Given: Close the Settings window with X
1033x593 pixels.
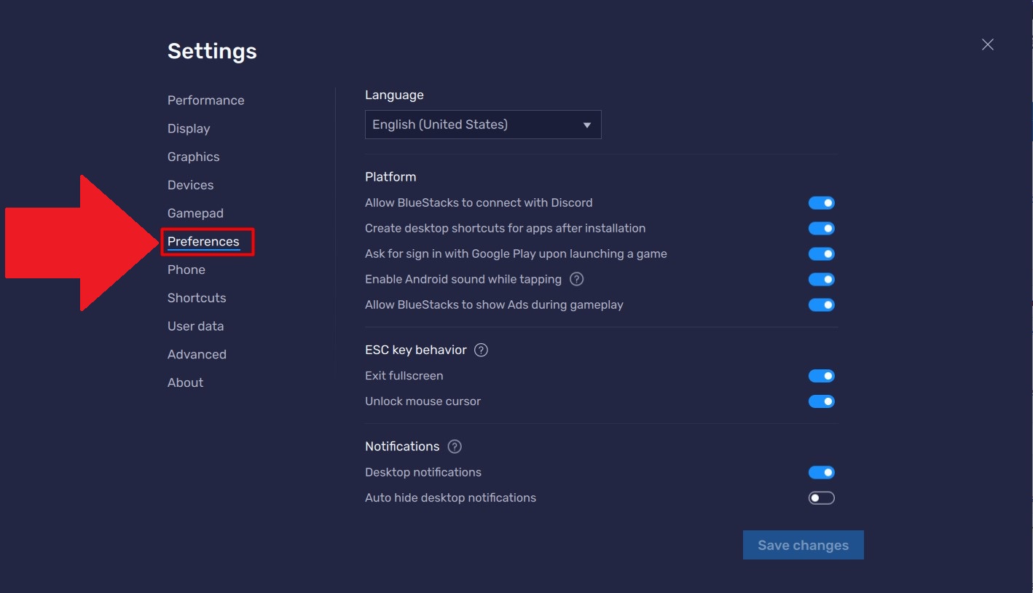Looking at the screenshot, I should click(987, 44).
